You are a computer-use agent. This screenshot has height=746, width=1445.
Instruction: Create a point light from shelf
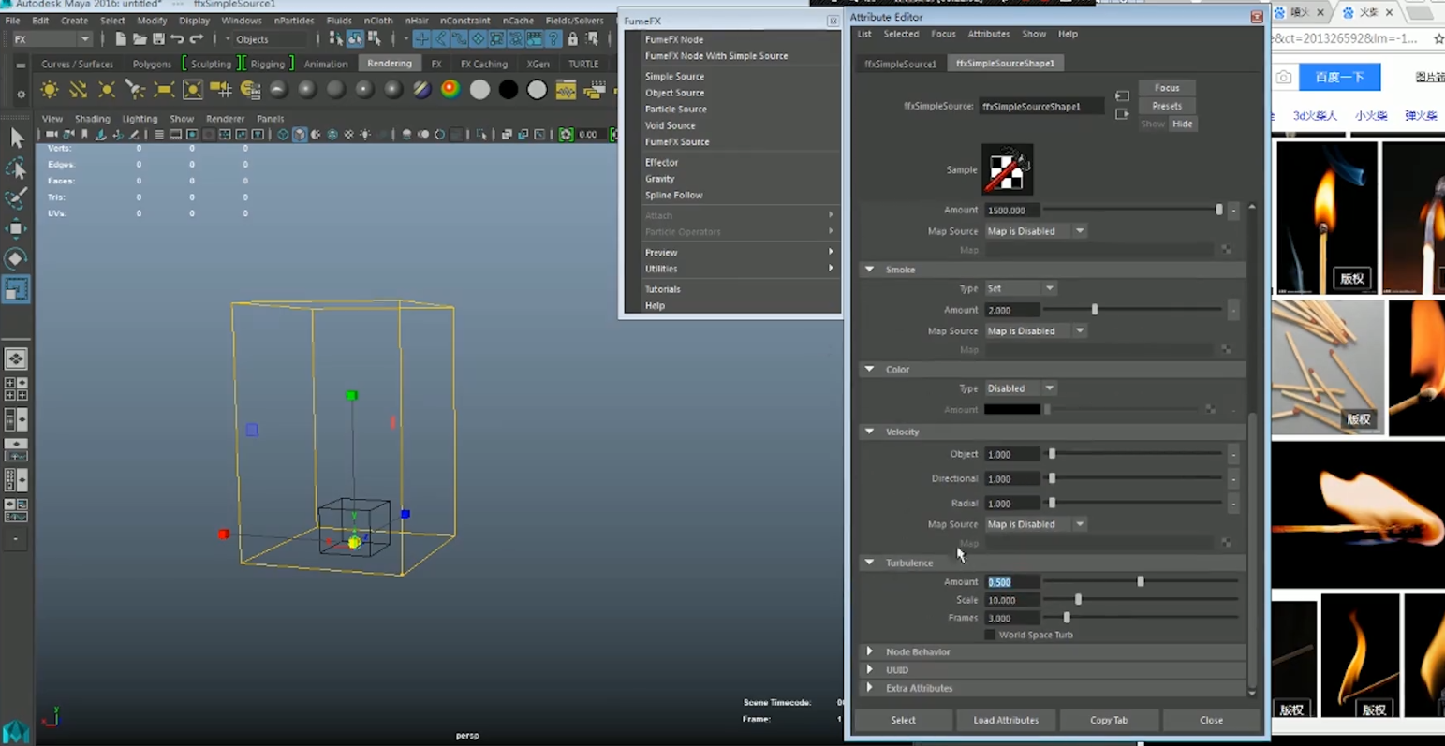click(x=107, y=90)
